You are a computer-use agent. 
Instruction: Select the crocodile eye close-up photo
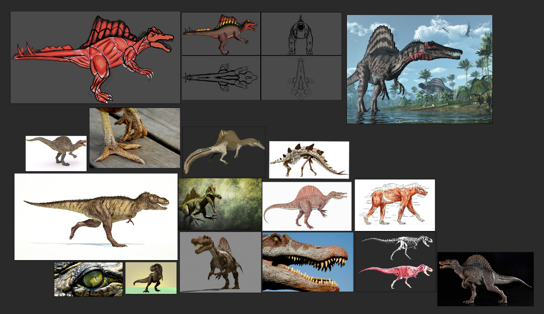click(88, 278)
